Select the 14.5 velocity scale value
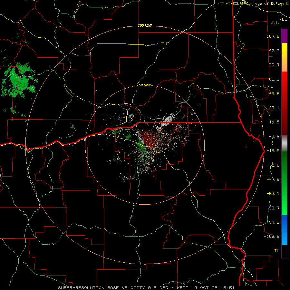 coord(274,122)
